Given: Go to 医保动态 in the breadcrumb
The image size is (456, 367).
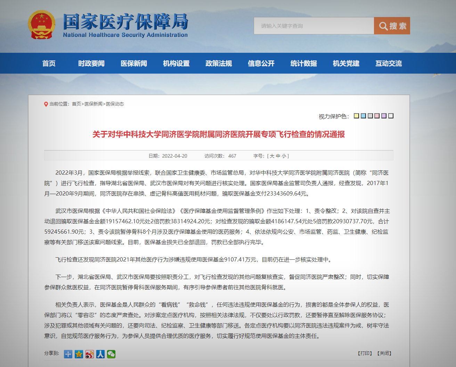Looking at the screenshot, I should pyautogui.click(x=115, y=104).
